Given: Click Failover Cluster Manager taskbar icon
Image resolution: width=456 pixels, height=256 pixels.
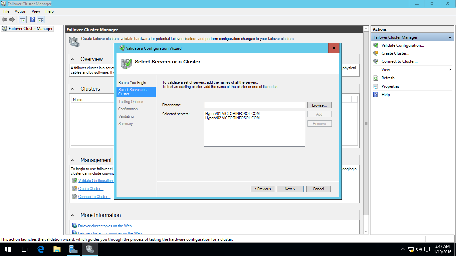Looking at the screenshot, I should pos(90,249).
